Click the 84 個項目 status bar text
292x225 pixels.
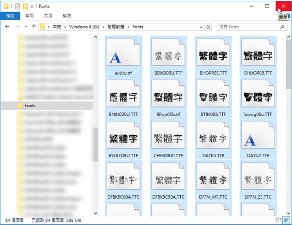point(15,220)
